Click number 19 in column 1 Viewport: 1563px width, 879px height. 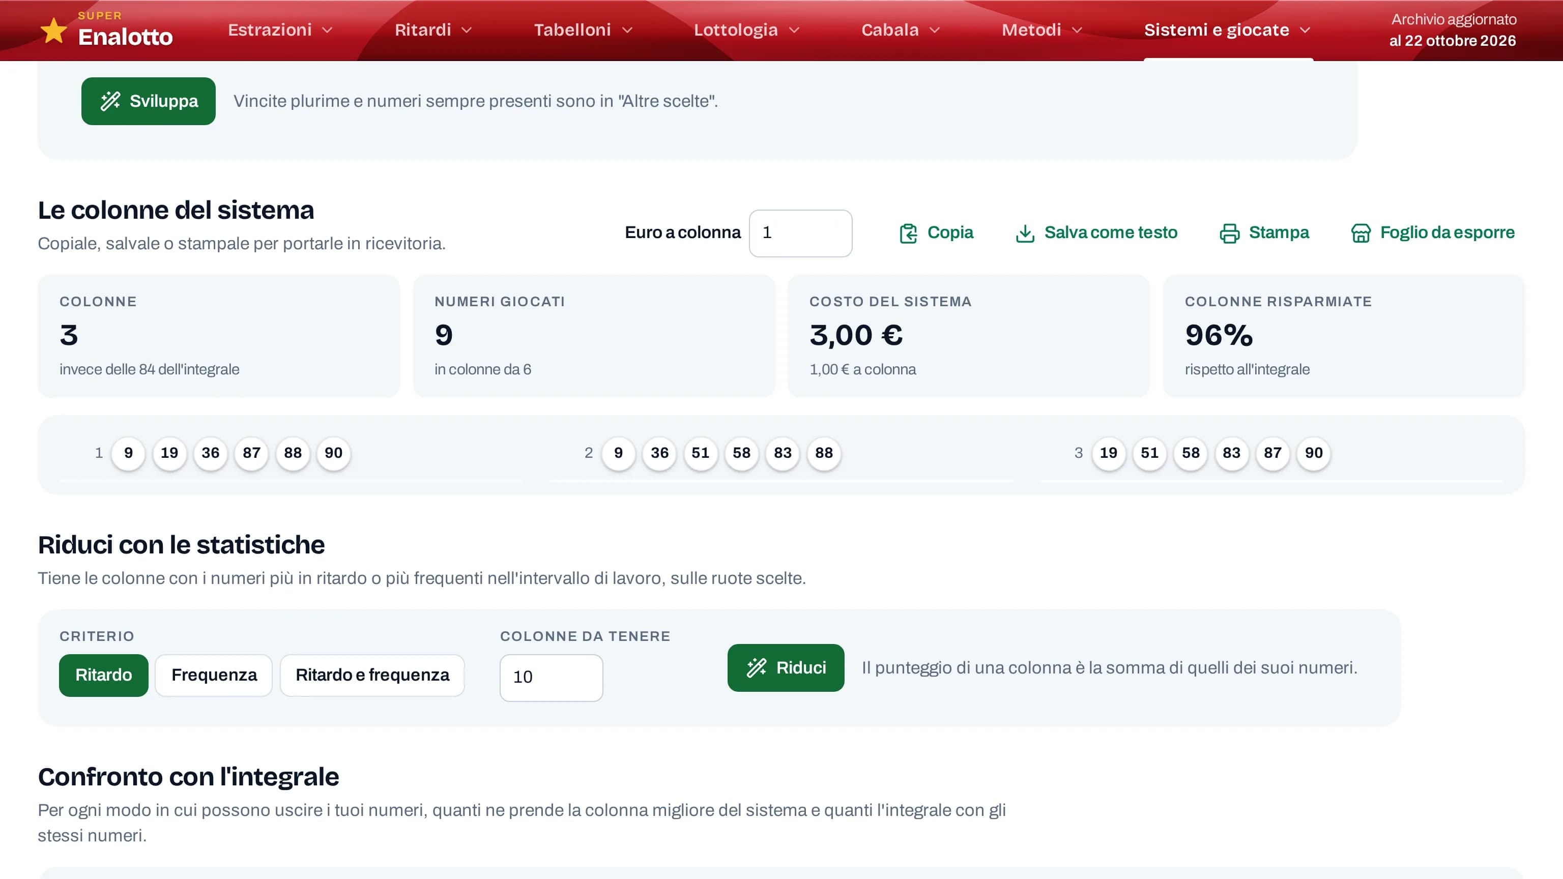169,453
